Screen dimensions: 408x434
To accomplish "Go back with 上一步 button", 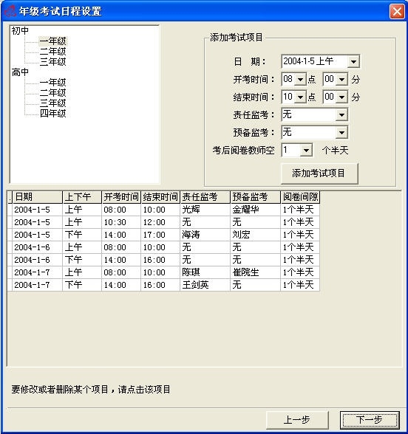I will tap(297, 420).
